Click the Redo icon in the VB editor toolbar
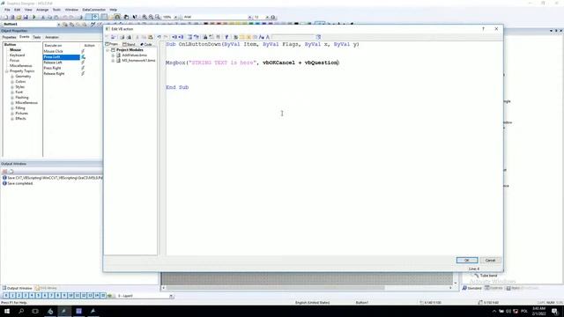 [x=166, y=37]
